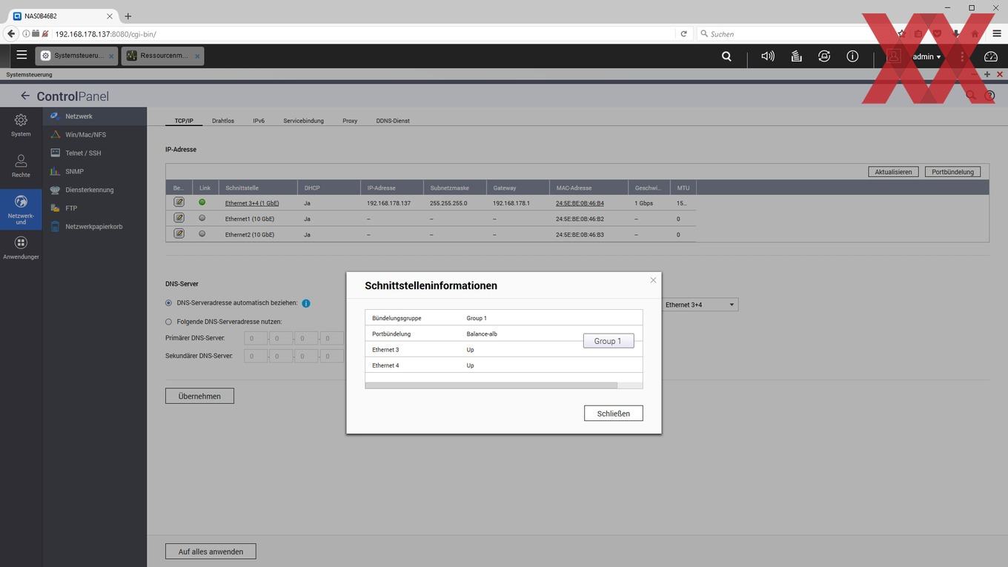Viewport: 1008px width, 567px height.
Task: Open a new browser tab
Action: 127,16
